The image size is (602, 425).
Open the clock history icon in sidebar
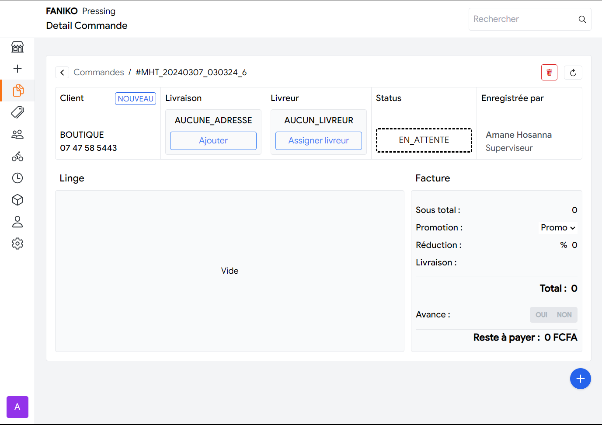tap(17, 178)
